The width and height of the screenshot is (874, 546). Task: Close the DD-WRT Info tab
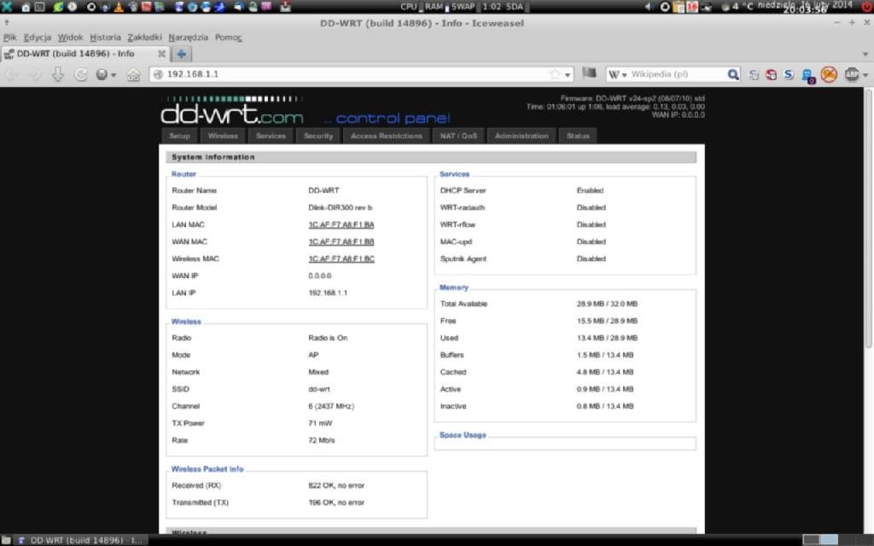pyautogui.click(x=161, y=54)
